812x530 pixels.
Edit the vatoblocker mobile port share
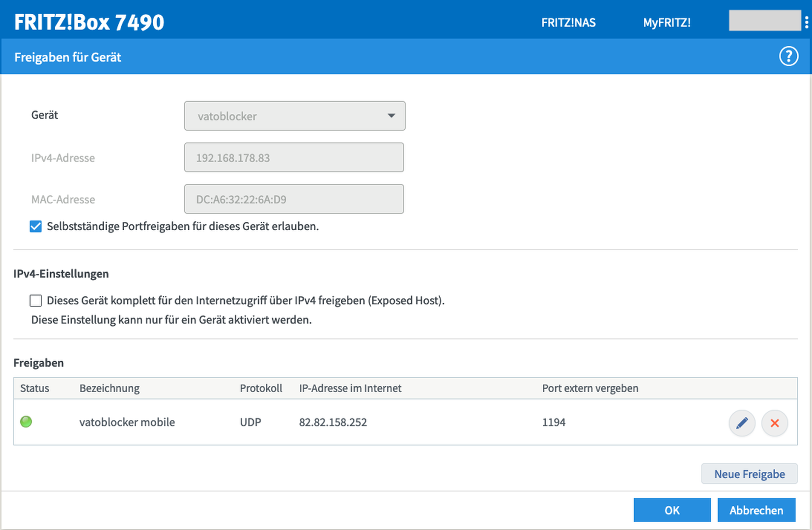pyautogui.click(x=742, y=423)
